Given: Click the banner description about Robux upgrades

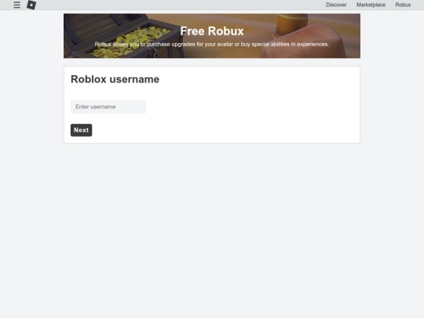Looking at the screenshot, I should click(x=212, y=44).
